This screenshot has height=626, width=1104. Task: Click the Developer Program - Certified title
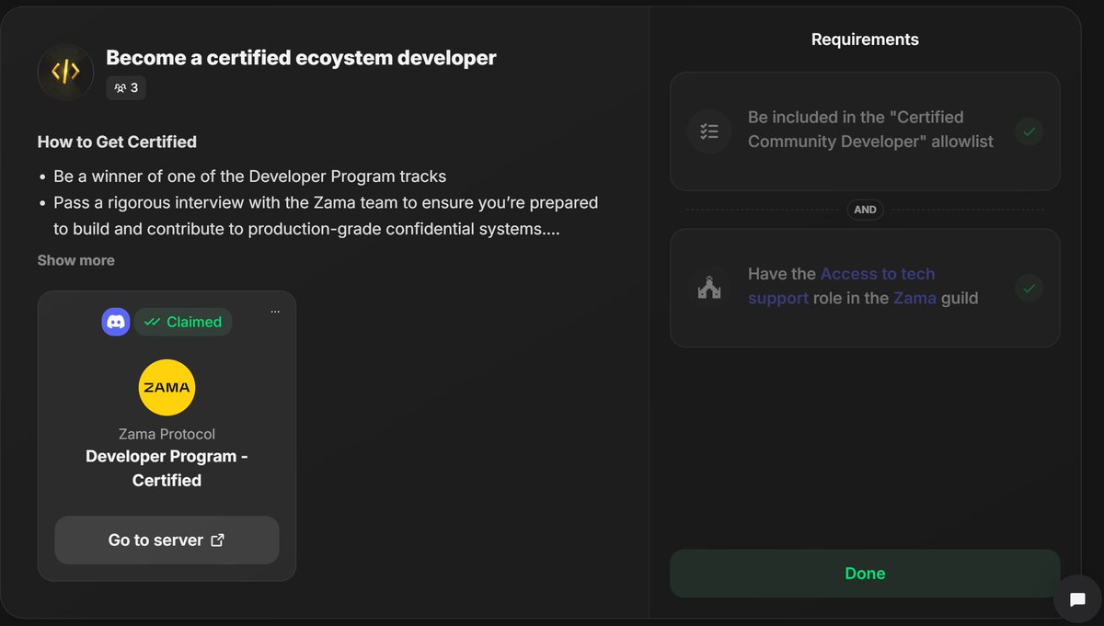(167, 468)
